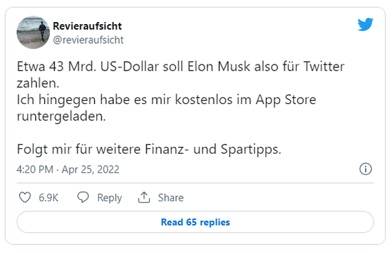Open the Revieraufsicht display name
The width and height of the screenshot is (392, 253).
tap(88, 26)
